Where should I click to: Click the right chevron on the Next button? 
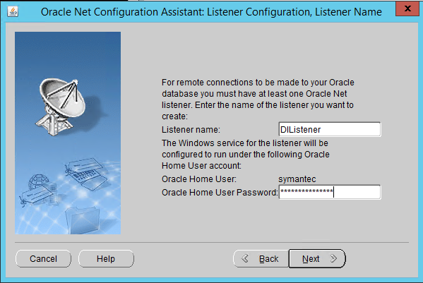point(334,258)
